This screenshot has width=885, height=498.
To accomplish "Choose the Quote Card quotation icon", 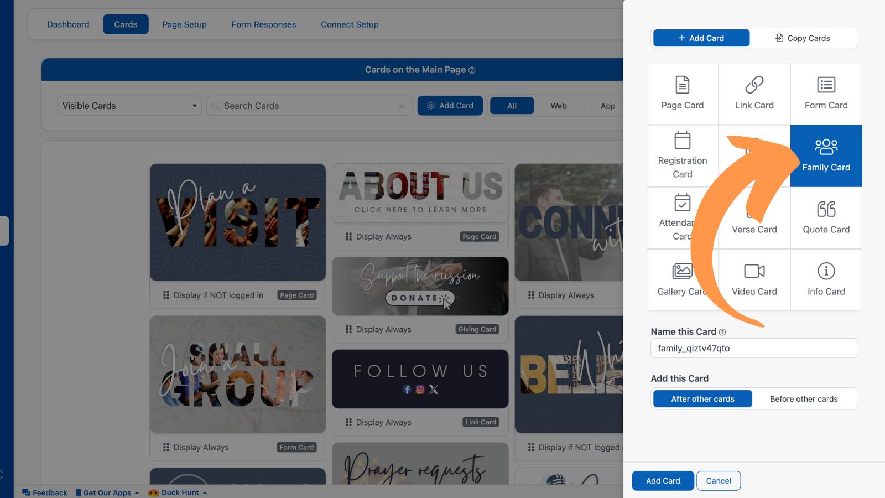I will pos(826,209).
